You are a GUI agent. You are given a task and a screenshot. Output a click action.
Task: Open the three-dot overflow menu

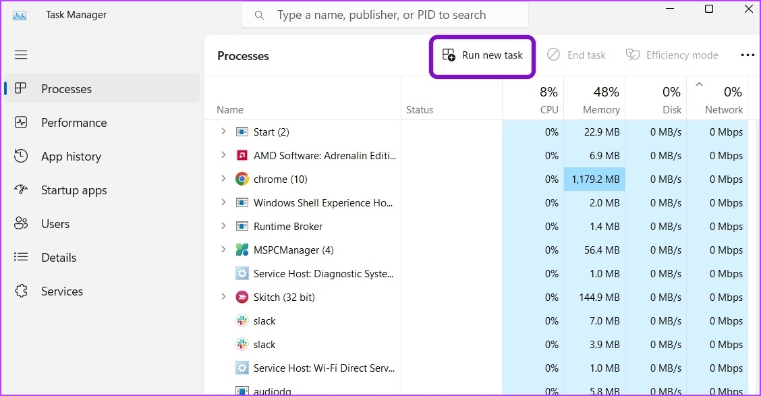[748, 55]
